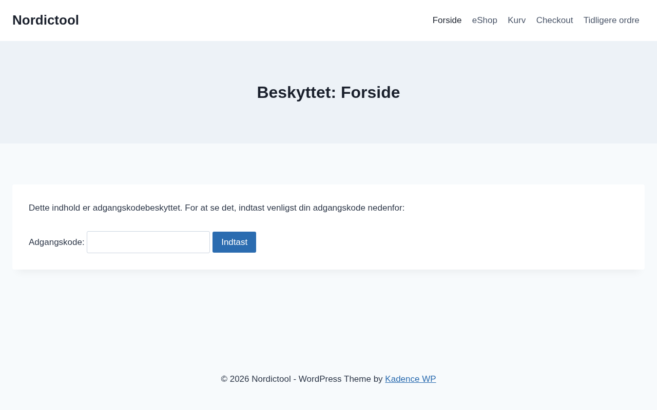Navigate to Checkout in the header
This screenshot has width=657, height=410.
click(554, 20)
